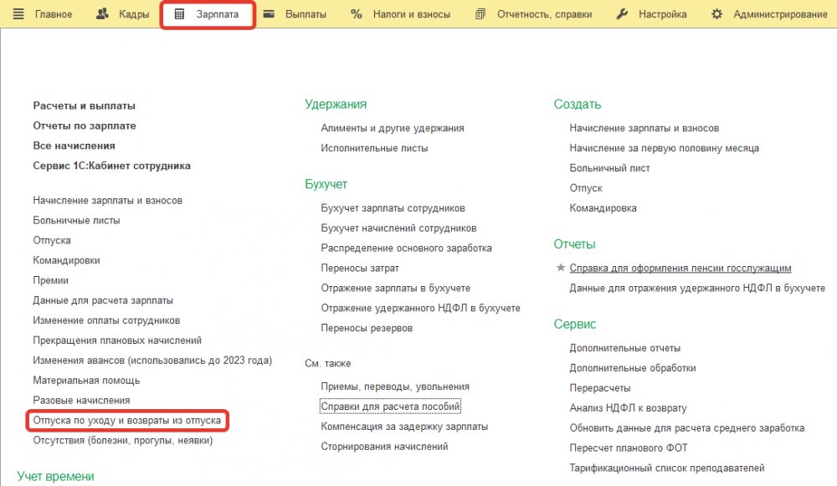Click the documents icon beside Отчетность, справки

[x=480, y=14]
